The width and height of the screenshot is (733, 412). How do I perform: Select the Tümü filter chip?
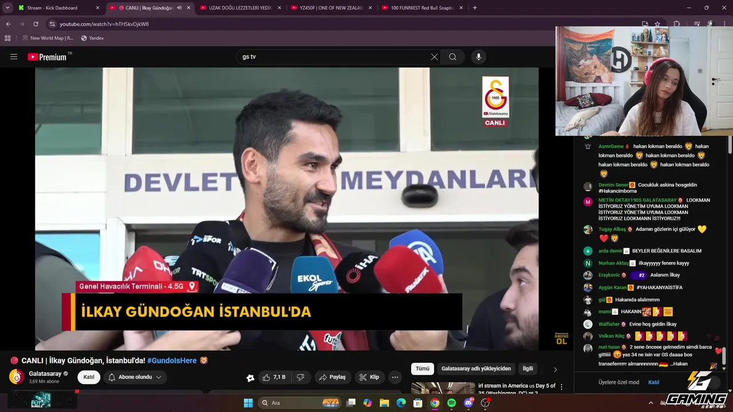point(423,369)
